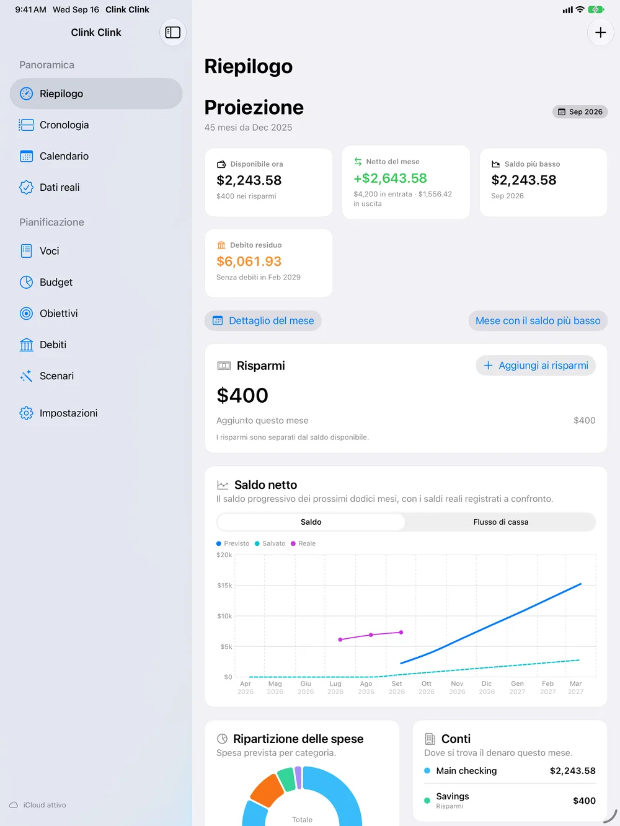Click the orange donut chart segment

coord(267,791)
